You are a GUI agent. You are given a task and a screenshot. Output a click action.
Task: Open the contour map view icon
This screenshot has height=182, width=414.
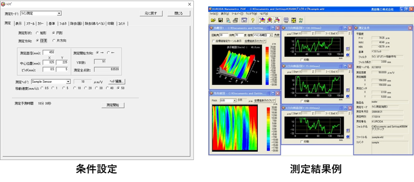tap(270, 20)
